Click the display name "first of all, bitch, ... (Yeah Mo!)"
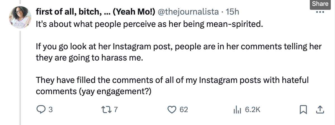Viewport: 335px width, 125px height. click(x=96, y=11)
